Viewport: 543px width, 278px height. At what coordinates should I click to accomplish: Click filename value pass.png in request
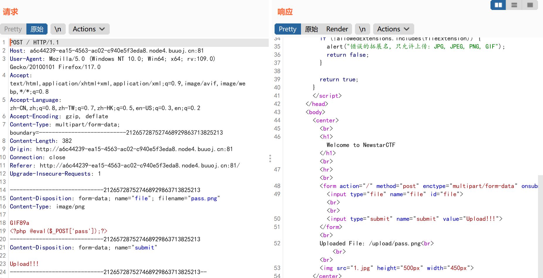coord(204,198)
